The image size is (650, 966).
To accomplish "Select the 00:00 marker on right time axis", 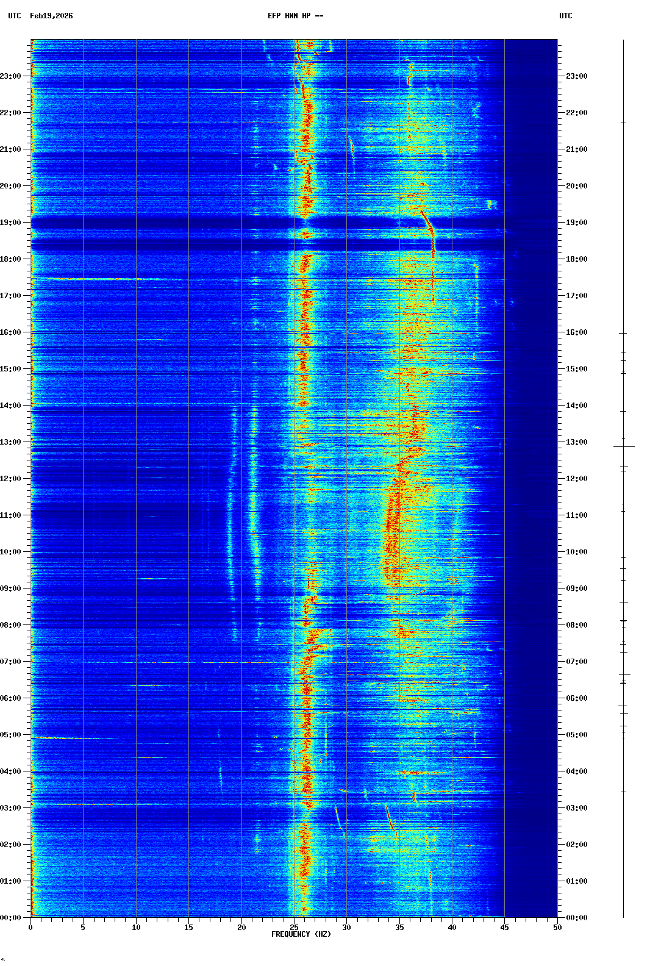I will coord(576,918).
